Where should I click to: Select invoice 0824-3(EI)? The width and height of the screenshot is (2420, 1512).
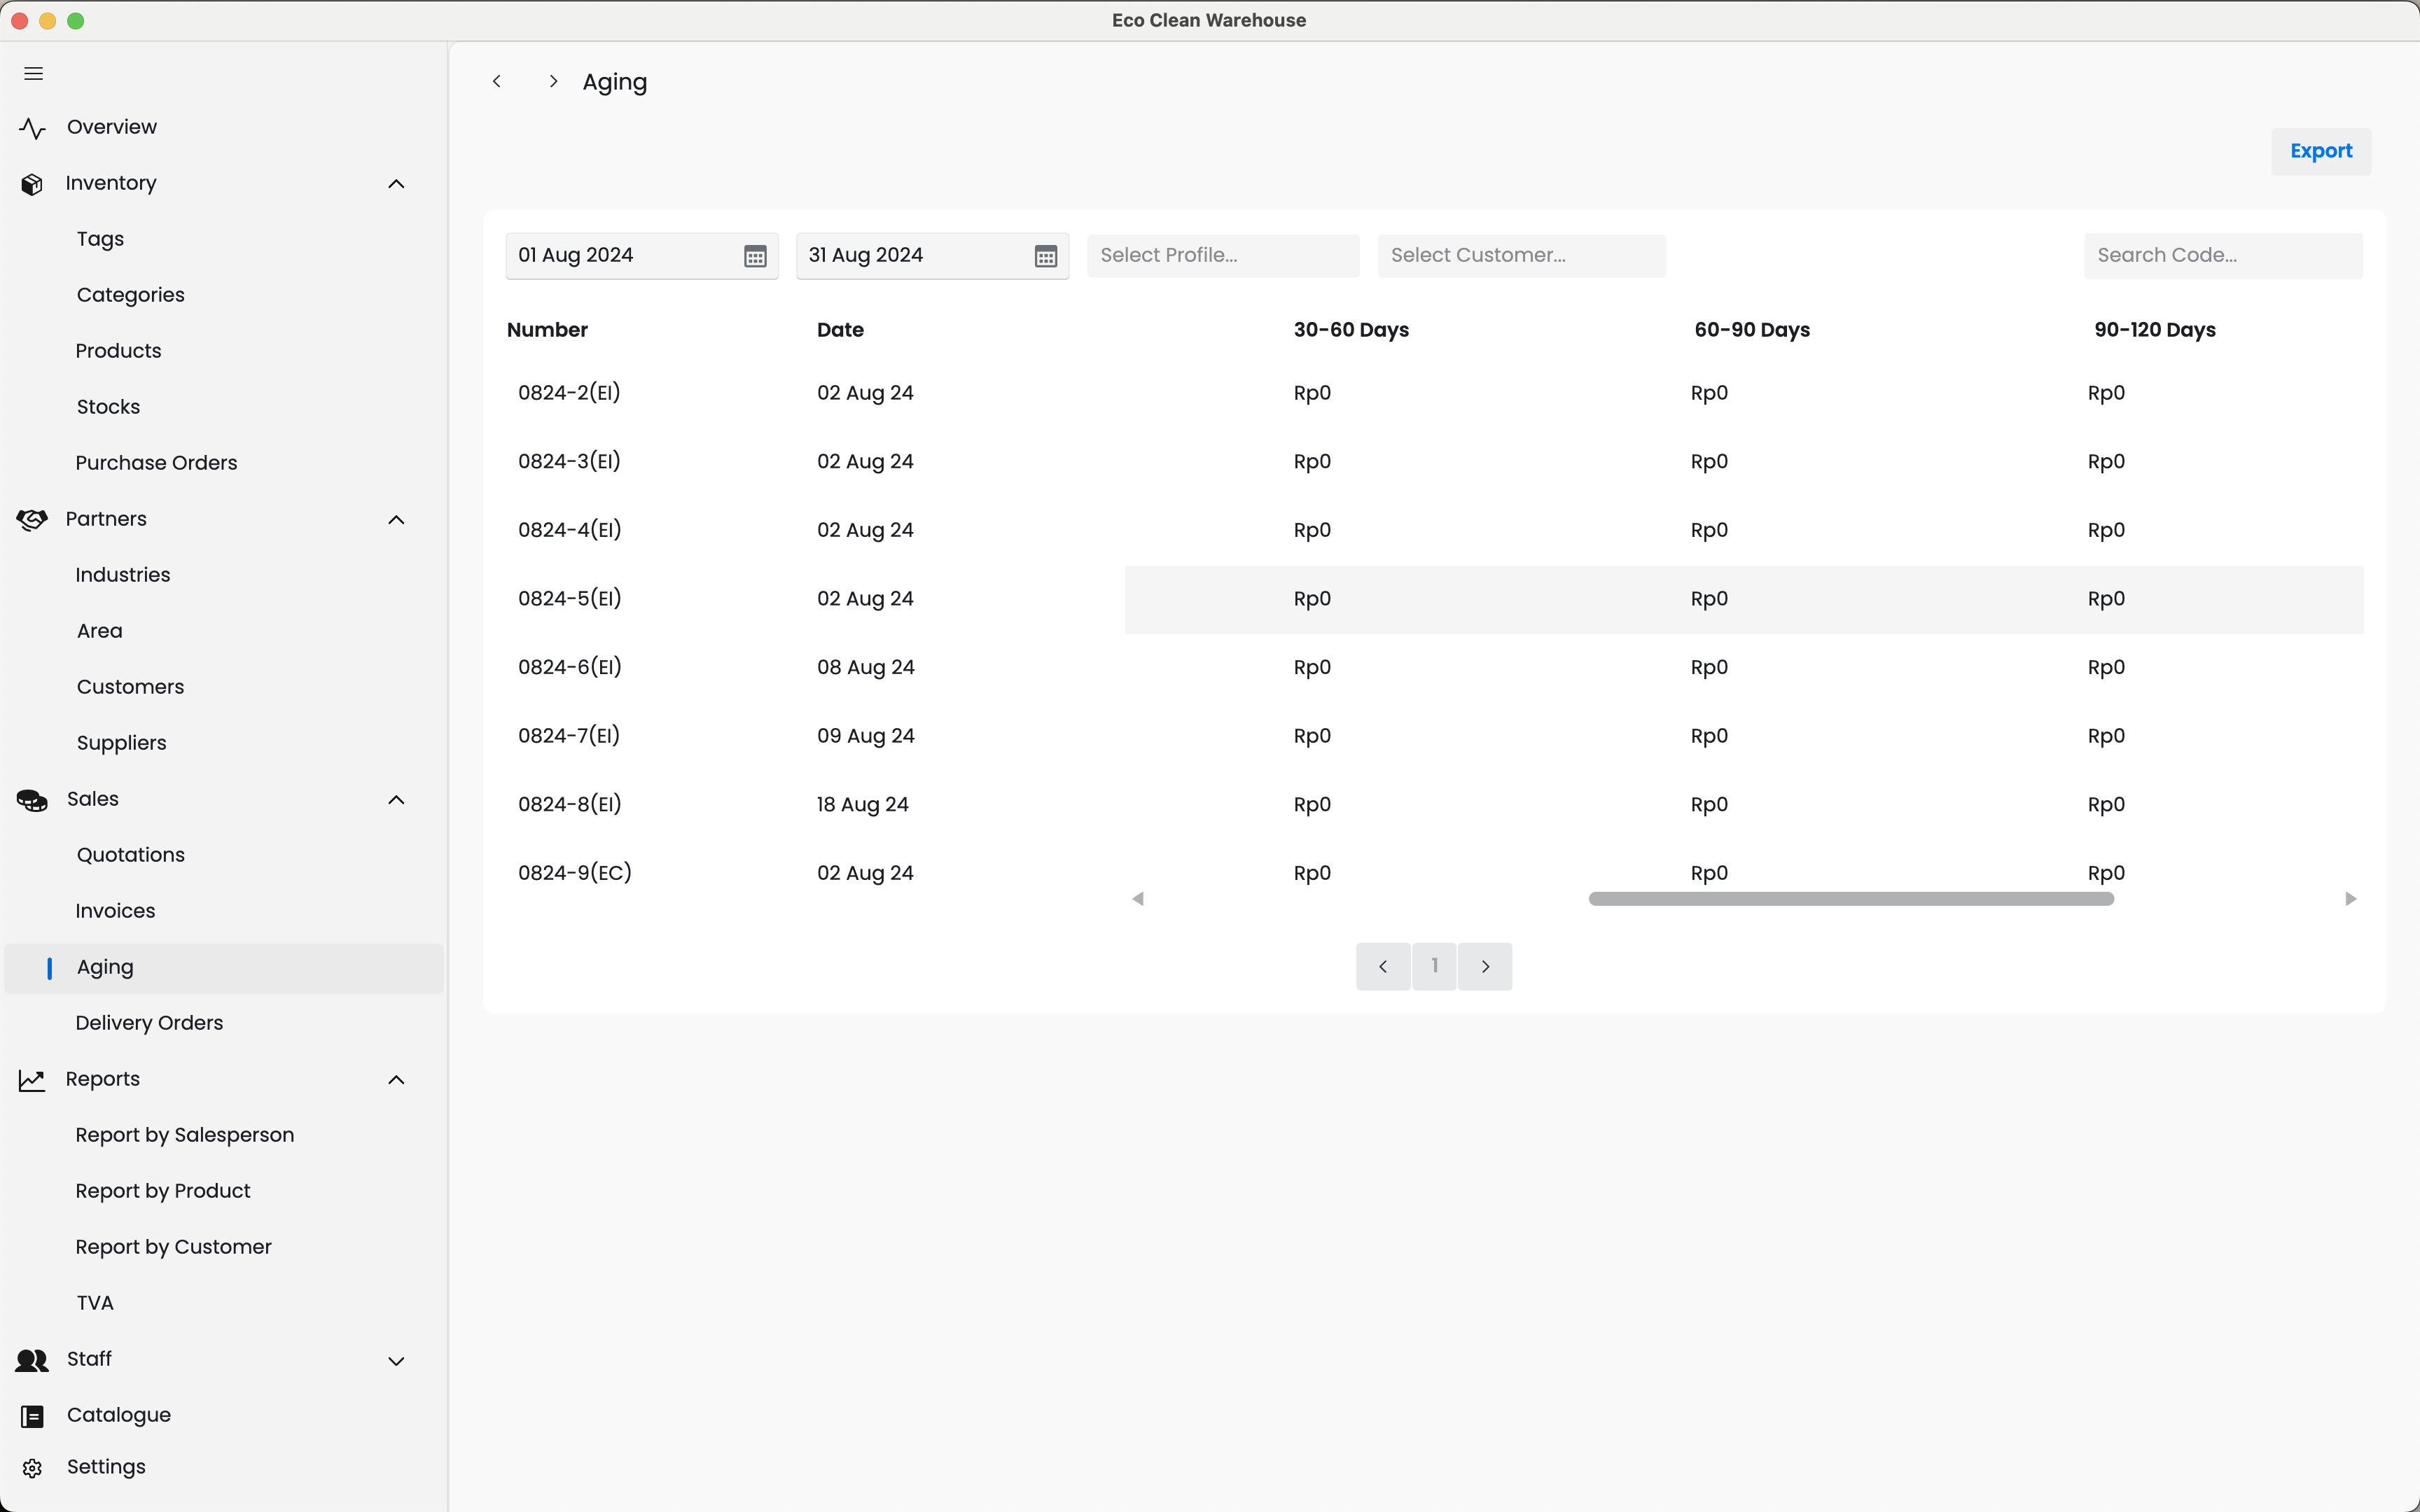[x=569, y=462]
